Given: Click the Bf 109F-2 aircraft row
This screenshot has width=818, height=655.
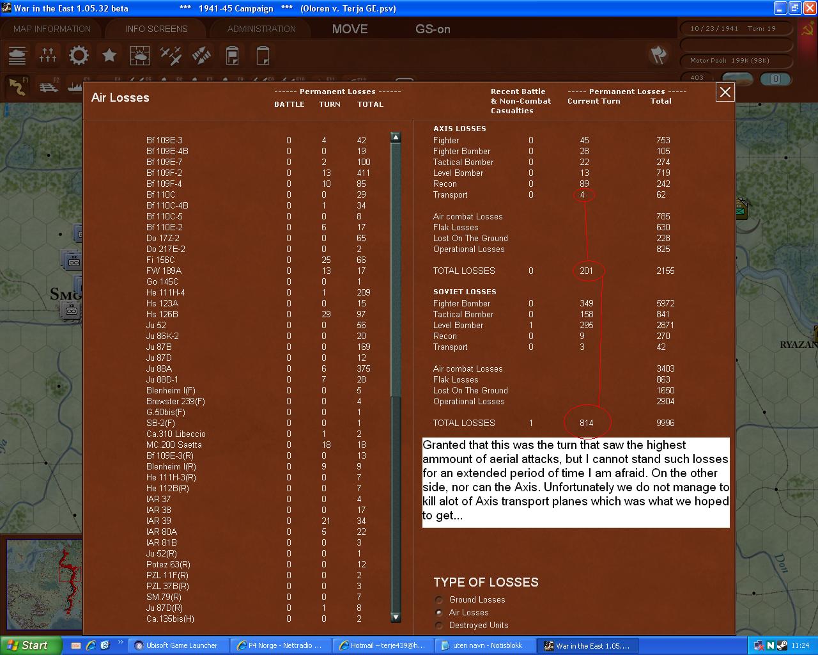Looking at the screenshot, I should point(259,173).
